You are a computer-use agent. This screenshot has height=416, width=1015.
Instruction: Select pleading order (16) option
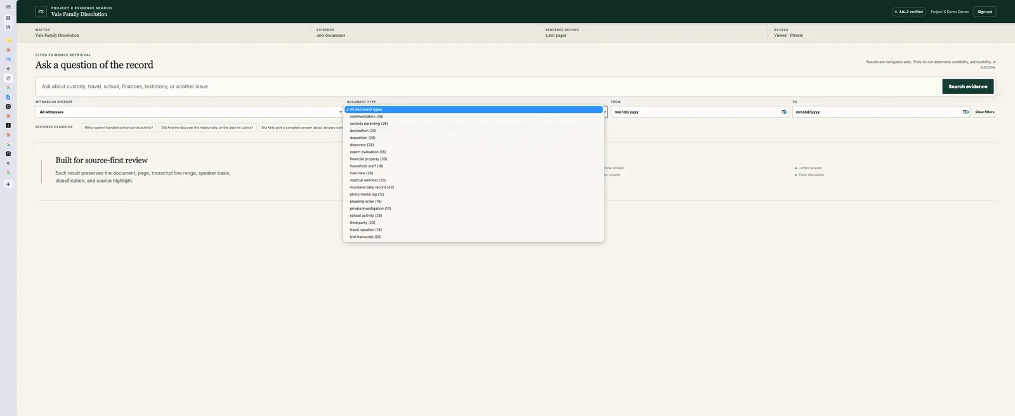point(473,202)
